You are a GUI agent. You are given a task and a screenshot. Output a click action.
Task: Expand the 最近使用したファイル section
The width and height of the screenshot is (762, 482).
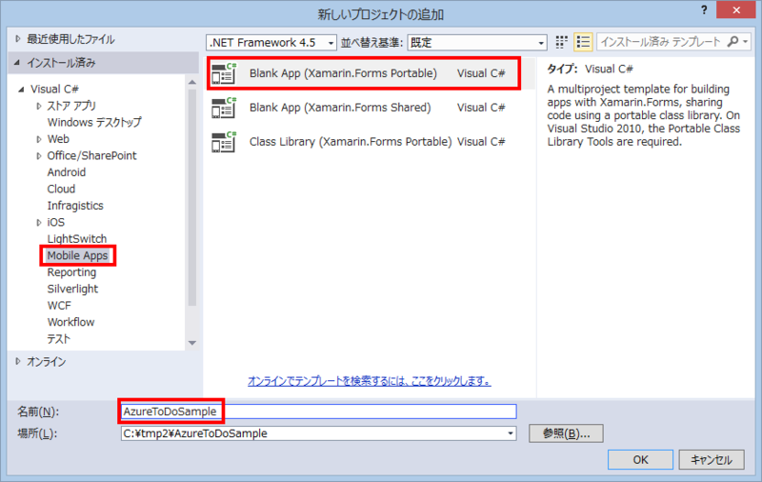click(18, 39)
